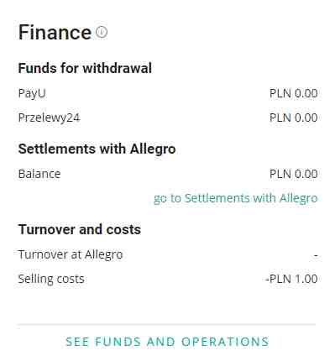Click the Finance heading

(x=55, y=32)
